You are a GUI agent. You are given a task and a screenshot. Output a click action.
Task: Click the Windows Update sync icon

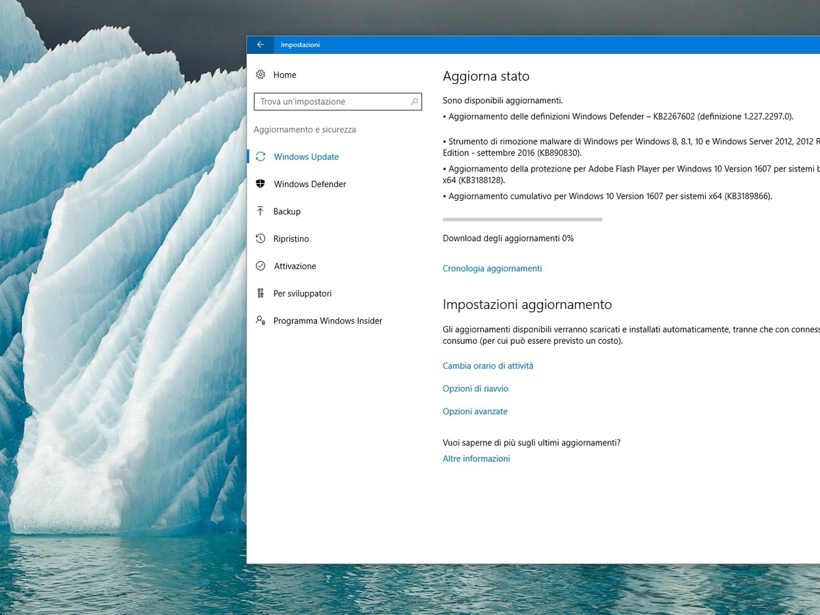click(260, 156)
